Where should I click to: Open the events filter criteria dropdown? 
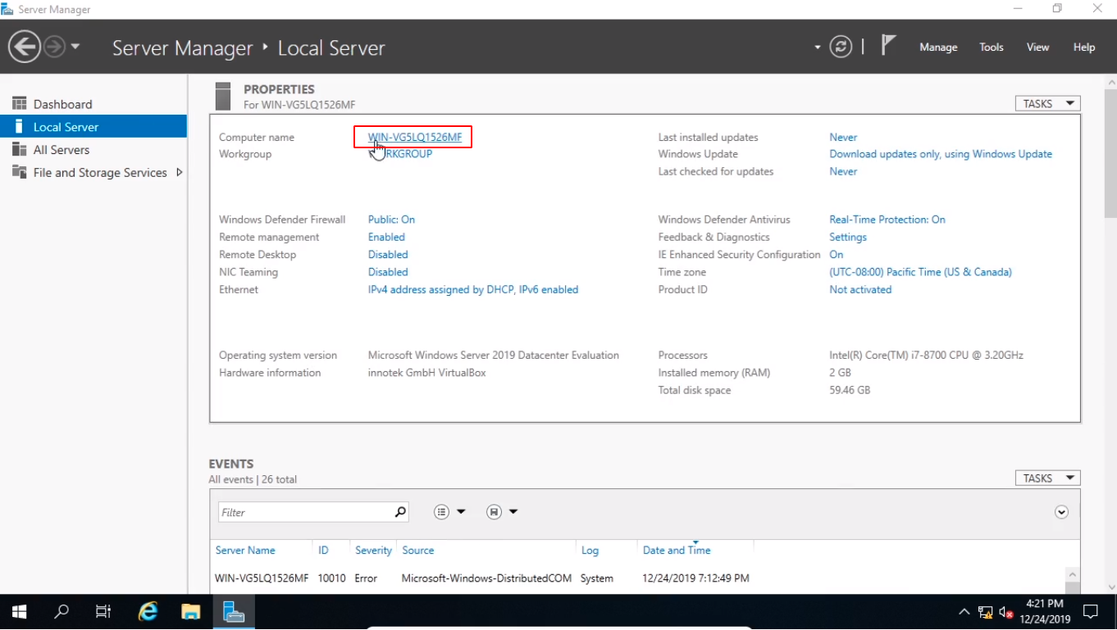pos(449,512)
